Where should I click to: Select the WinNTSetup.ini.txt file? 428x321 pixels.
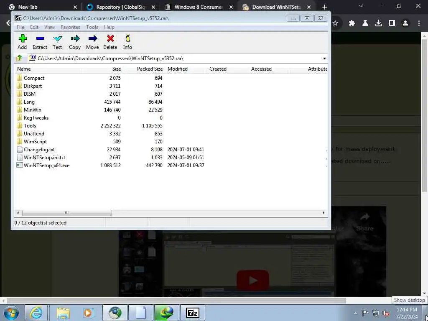point(44,158)
